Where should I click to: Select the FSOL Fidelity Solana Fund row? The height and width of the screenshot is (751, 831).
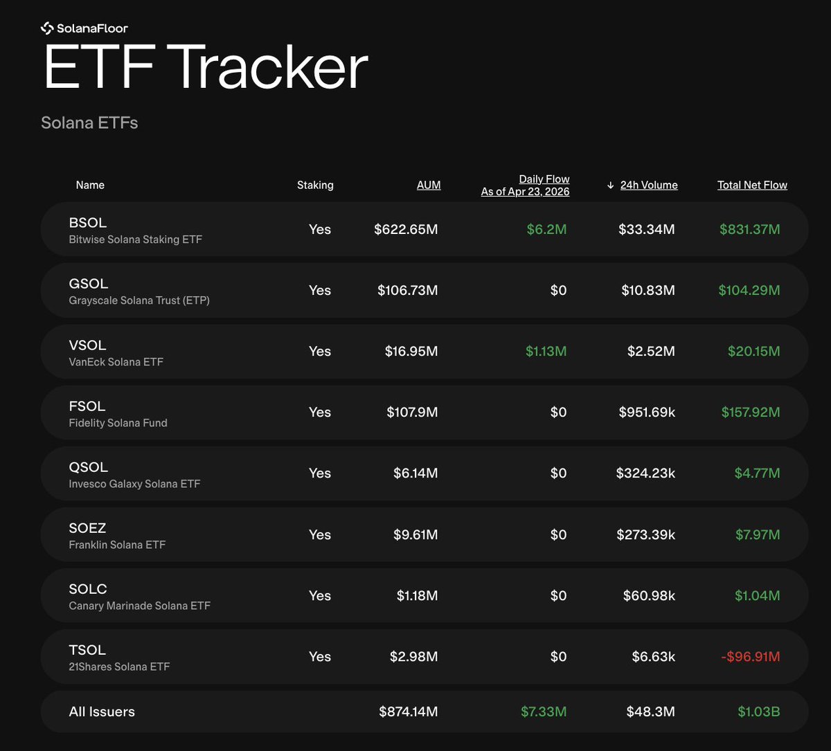click(x=118, y=413)
